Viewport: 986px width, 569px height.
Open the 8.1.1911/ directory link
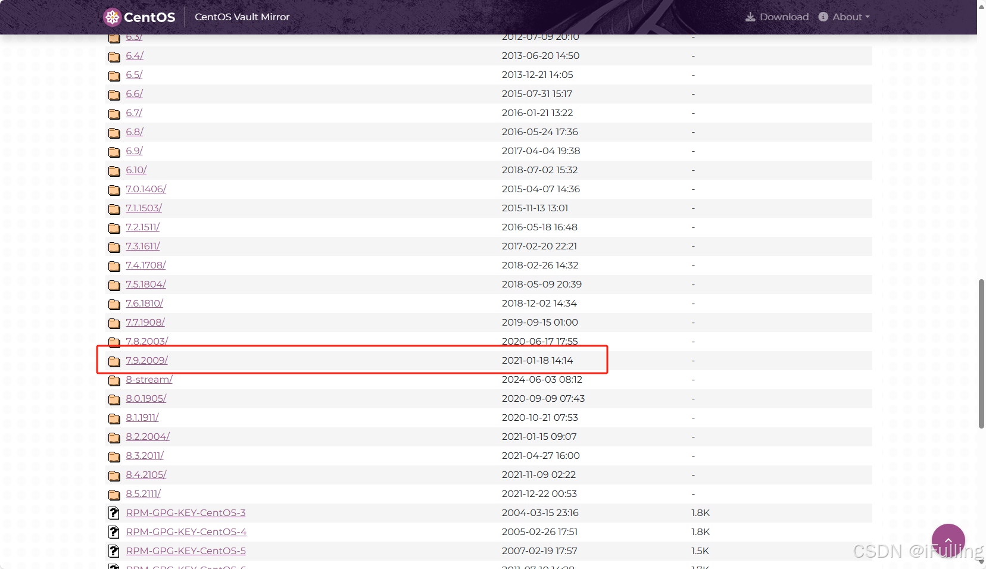click(142, 417)
